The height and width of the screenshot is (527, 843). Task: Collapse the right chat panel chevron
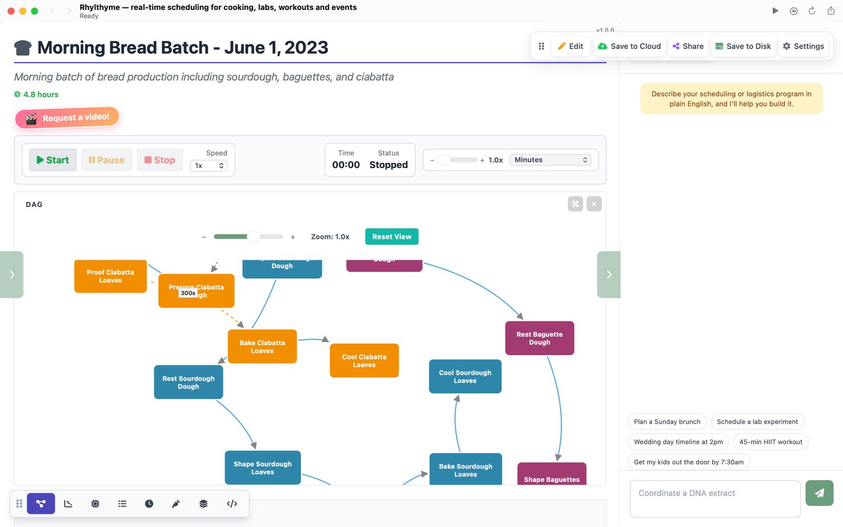click(609, 275)
